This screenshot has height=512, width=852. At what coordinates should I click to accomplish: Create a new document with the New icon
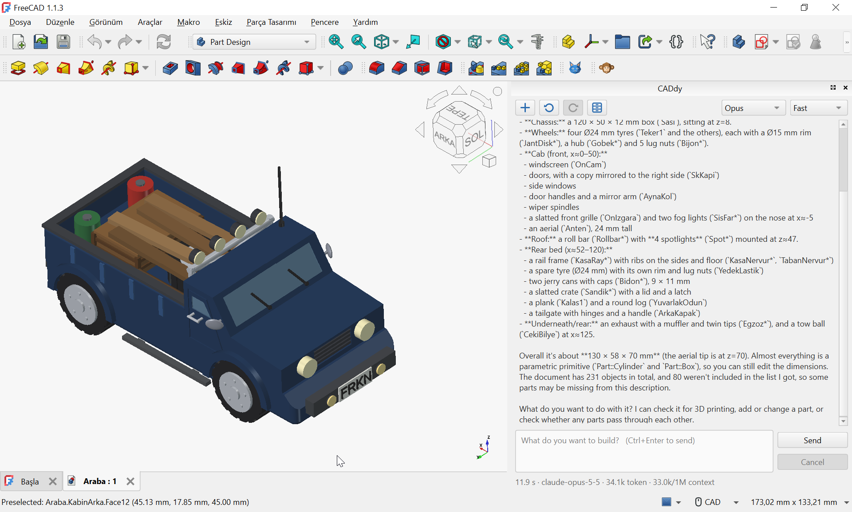click(x=19, y=42)
